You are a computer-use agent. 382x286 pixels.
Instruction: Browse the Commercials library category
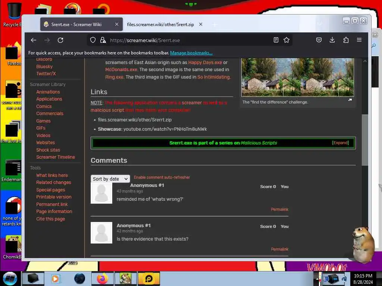click(x=50, y=114)
